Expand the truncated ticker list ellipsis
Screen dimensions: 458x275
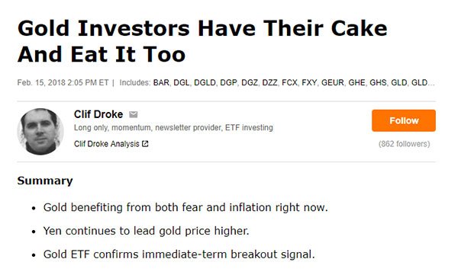pos(431,83)
